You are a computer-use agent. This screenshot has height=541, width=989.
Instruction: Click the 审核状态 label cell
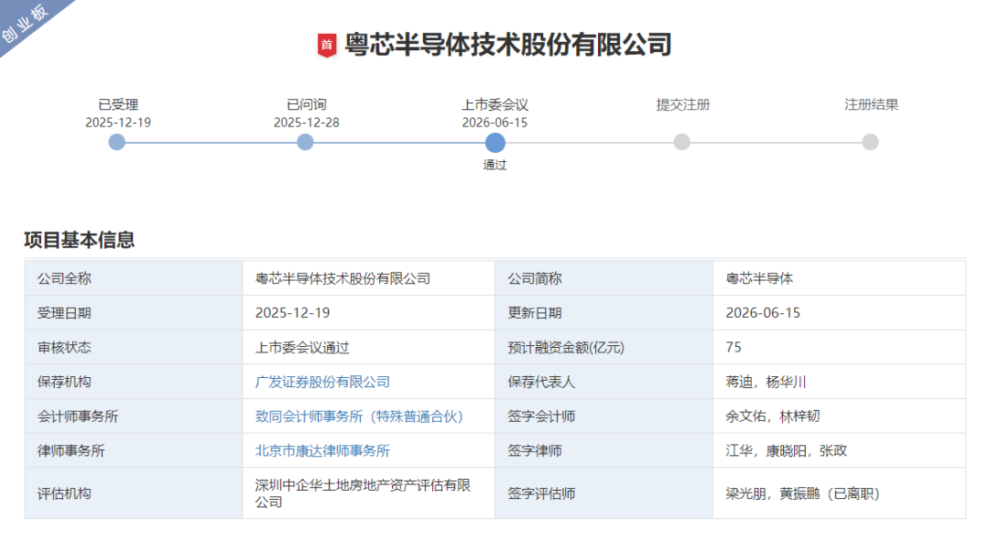[x=134, y=348]
